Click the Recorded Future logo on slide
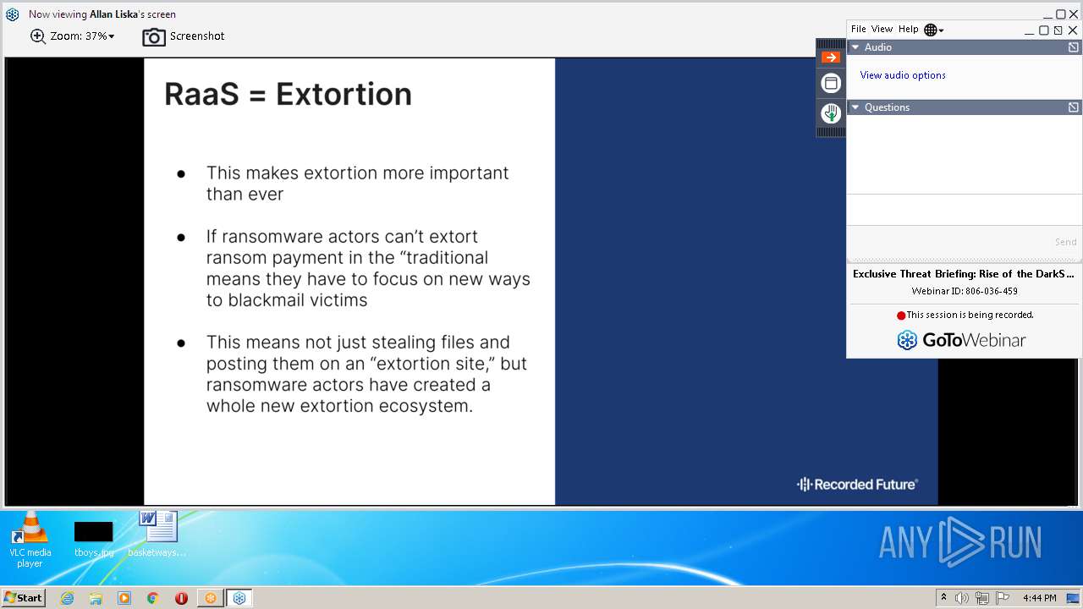This screenshot has height=609, width=1083. click(857, 485)
